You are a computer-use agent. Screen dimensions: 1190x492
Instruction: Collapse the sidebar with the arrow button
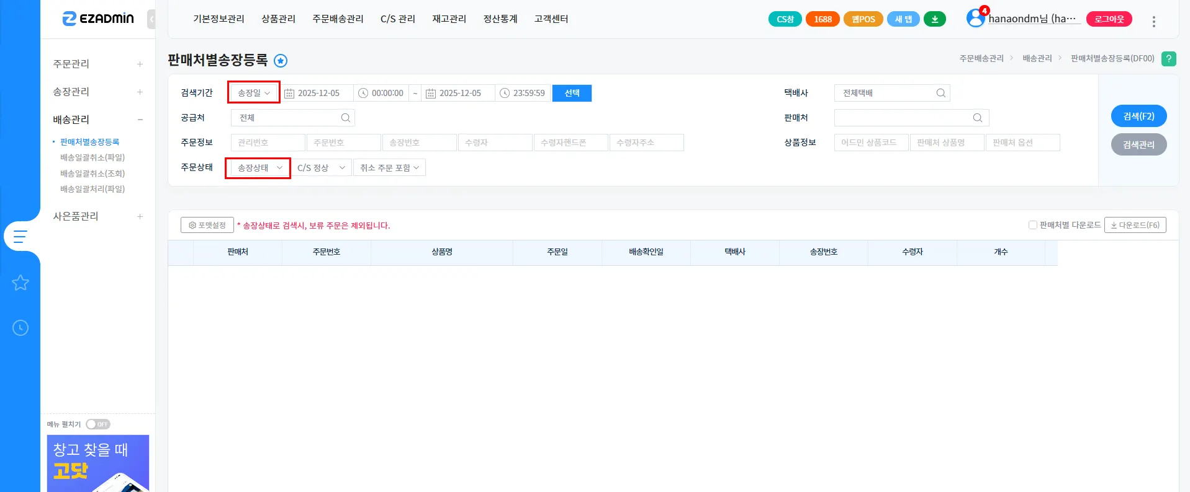click(151, 19)
